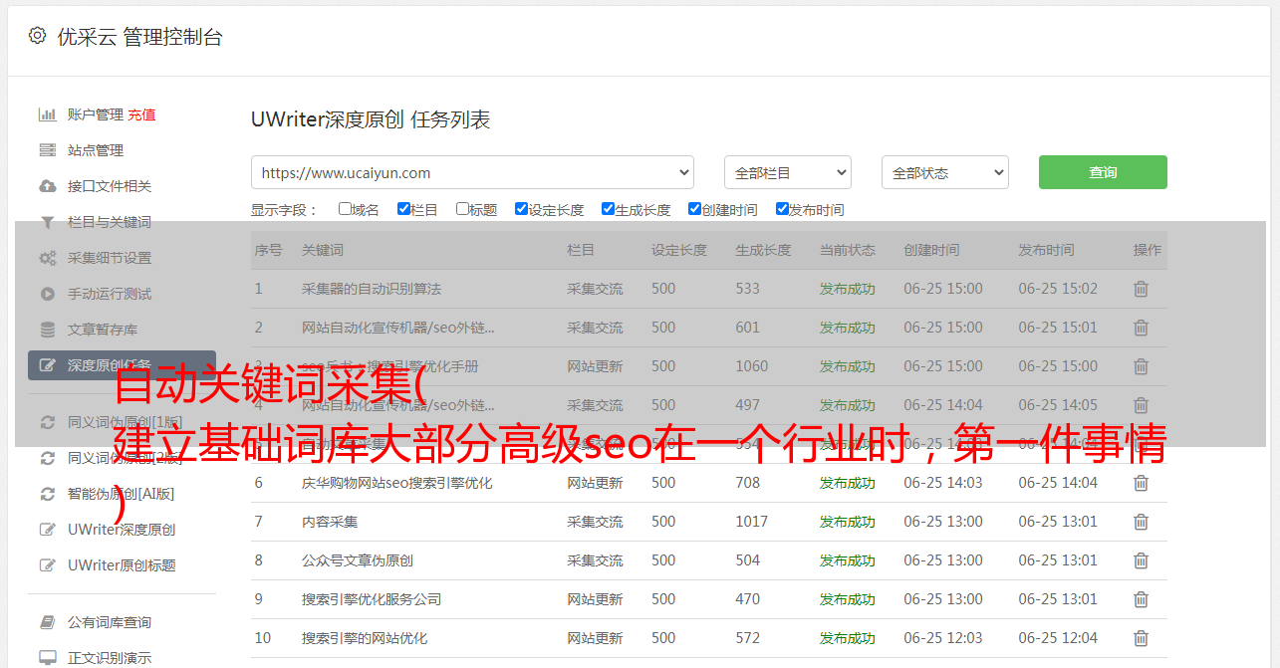Click generated length value 1017
Image resolution: width=1280 pixels, height=668 pixels.
752,522
